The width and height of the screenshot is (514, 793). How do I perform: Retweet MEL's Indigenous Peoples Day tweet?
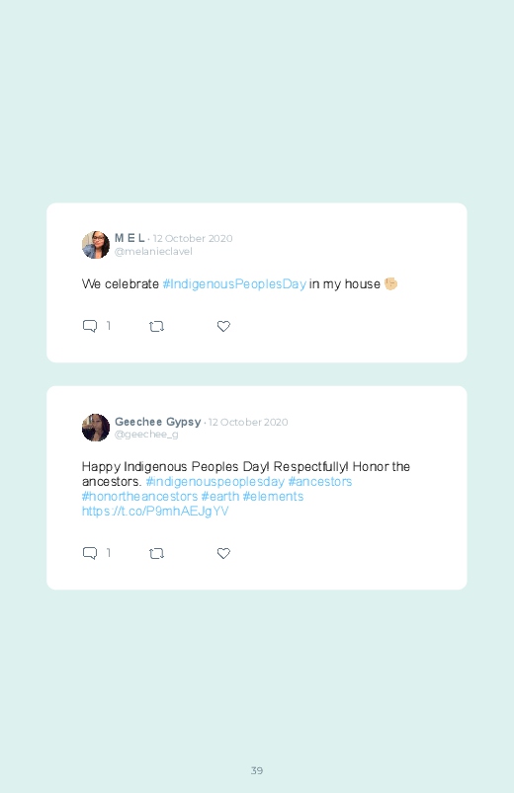[156, 327]
